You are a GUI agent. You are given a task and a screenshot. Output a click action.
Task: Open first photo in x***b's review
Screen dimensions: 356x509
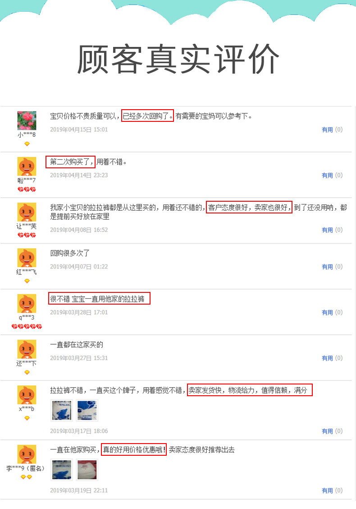pos(62,411)
